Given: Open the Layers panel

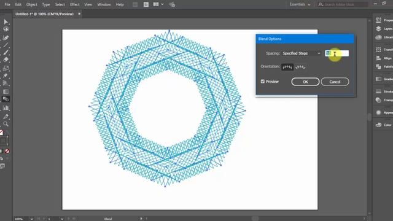Looking at the screenshot, I should coord(384,29).
